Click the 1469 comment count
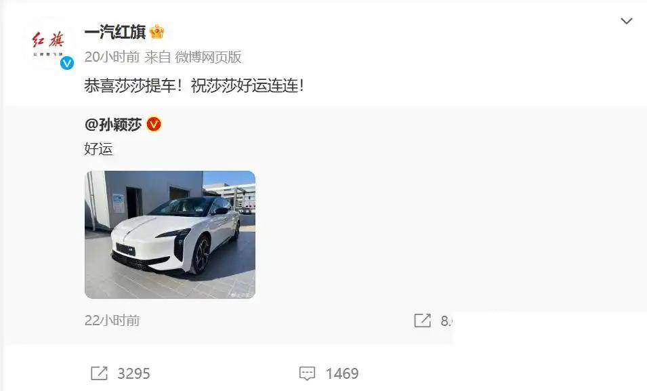647x391 pixels. click(342, 373)
